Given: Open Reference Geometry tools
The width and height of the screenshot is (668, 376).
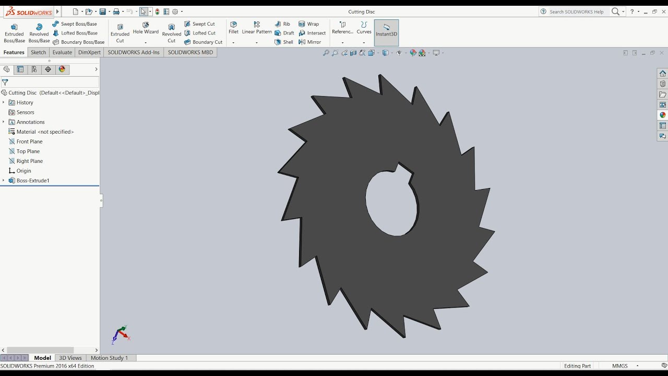Looking at the screenshot, I should (342, 28).
